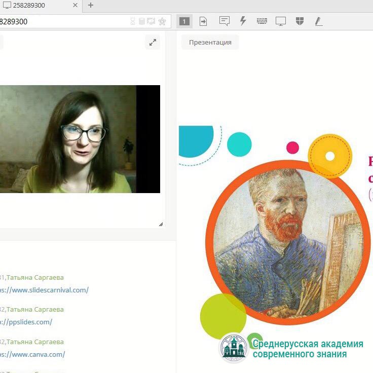
Task: Click the presenter's webcam video
Action: pos(80,139)
